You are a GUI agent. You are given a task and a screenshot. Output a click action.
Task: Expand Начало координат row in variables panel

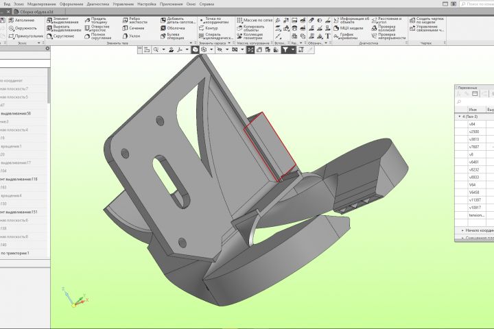point(462,231)
